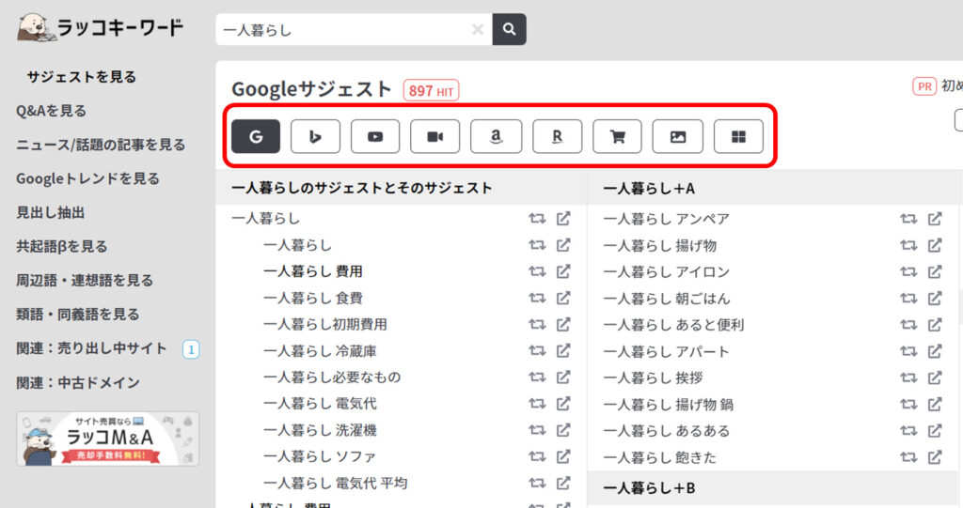Select the shopping cart suggest source icon
963x508 pixels.
tap(617, 136)
